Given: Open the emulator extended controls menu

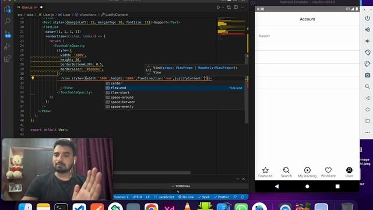Looking at the screenshot, I should click(367, 132).
